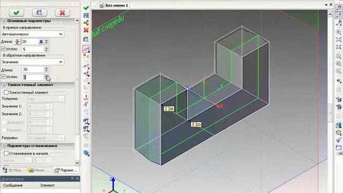Click the magnet icon with the green check
The image size is (343, 193).
click(339, 23)
